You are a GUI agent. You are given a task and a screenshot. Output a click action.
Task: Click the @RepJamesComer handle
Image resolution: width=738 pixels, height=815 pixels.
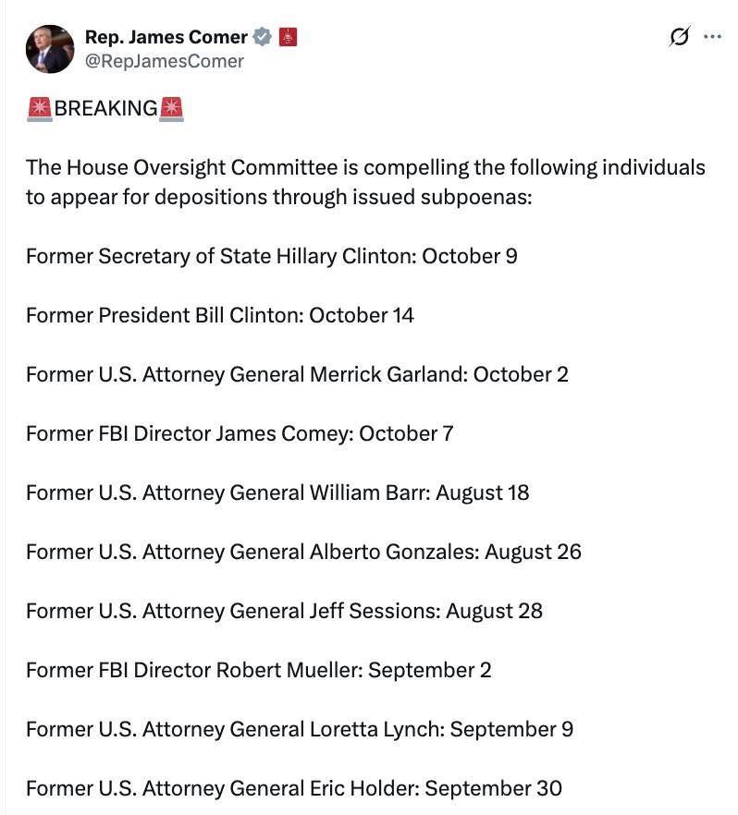[x=165, y=61]
